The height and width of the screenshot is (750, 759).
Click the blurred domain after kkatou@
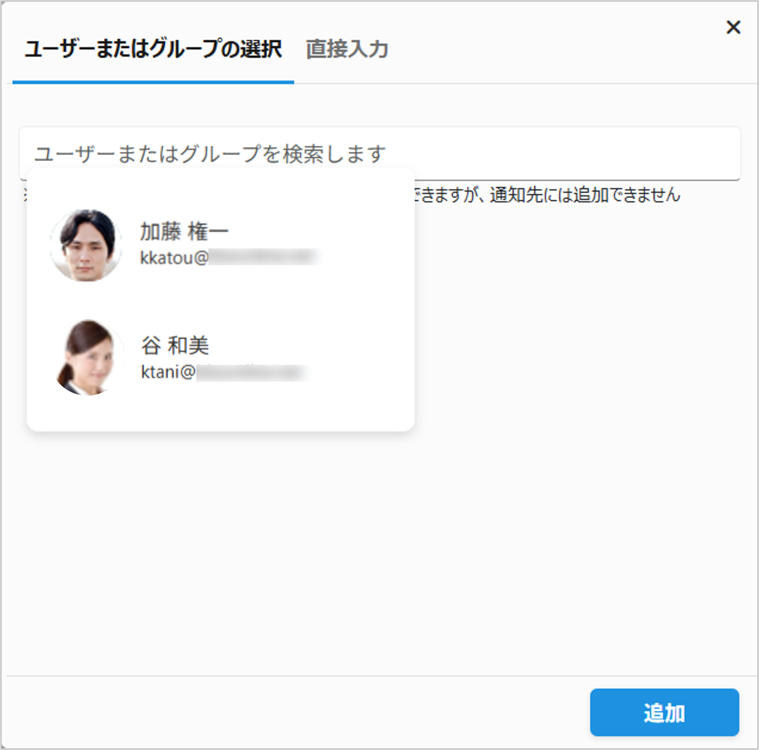[x=265, y=257]
